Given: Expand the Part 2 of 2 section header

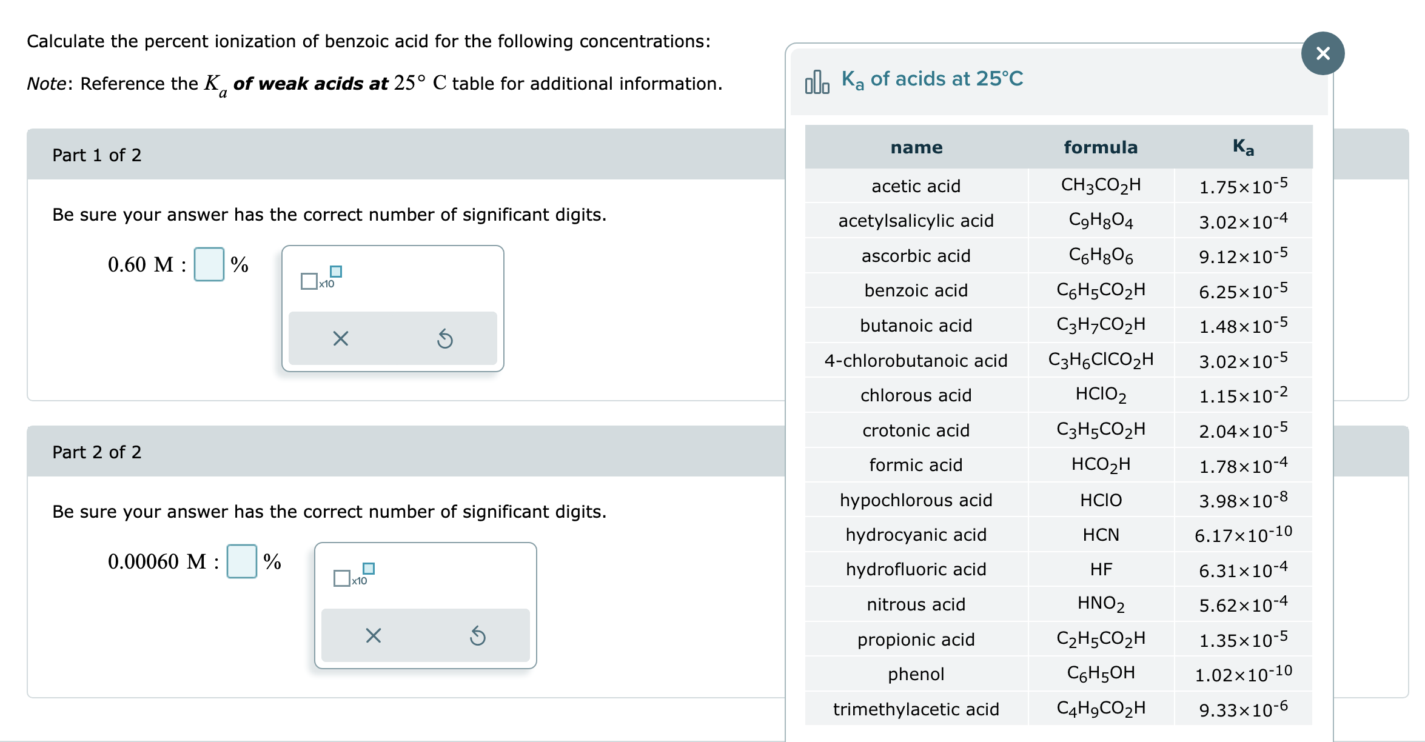Looking at the screenshot, I should coord(97,452).
